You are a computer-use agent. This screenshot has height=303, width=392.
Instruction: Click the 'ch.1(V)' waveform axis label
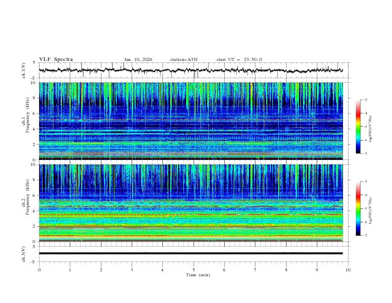[24, 70]
